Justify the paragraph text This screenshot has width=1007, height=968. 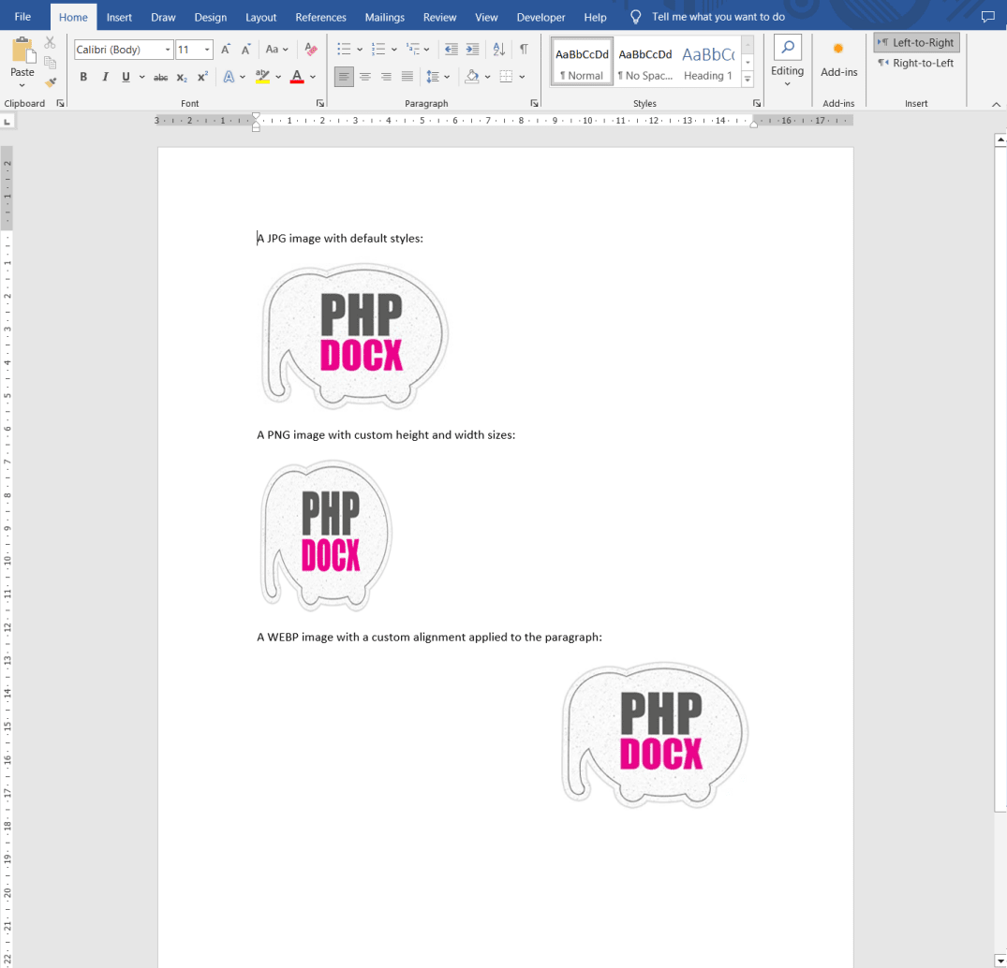point(407,77)
